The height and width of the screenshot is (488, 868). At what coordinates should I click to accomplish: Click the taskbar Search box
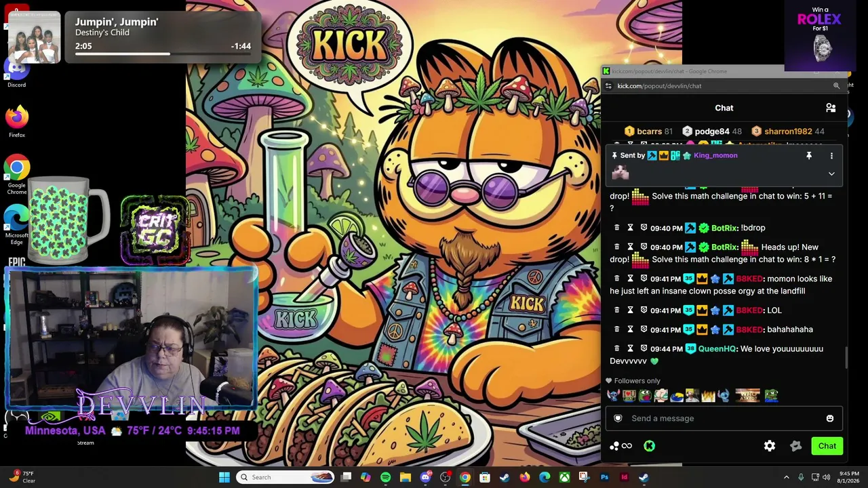(x=285, y=477)
